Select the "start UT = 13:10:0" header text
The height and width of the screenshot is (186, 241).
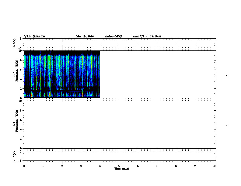[147, 36]
